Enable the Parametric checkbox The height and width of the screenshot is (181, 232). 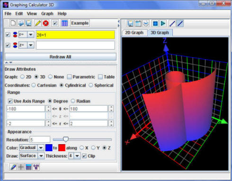point(69,77)
